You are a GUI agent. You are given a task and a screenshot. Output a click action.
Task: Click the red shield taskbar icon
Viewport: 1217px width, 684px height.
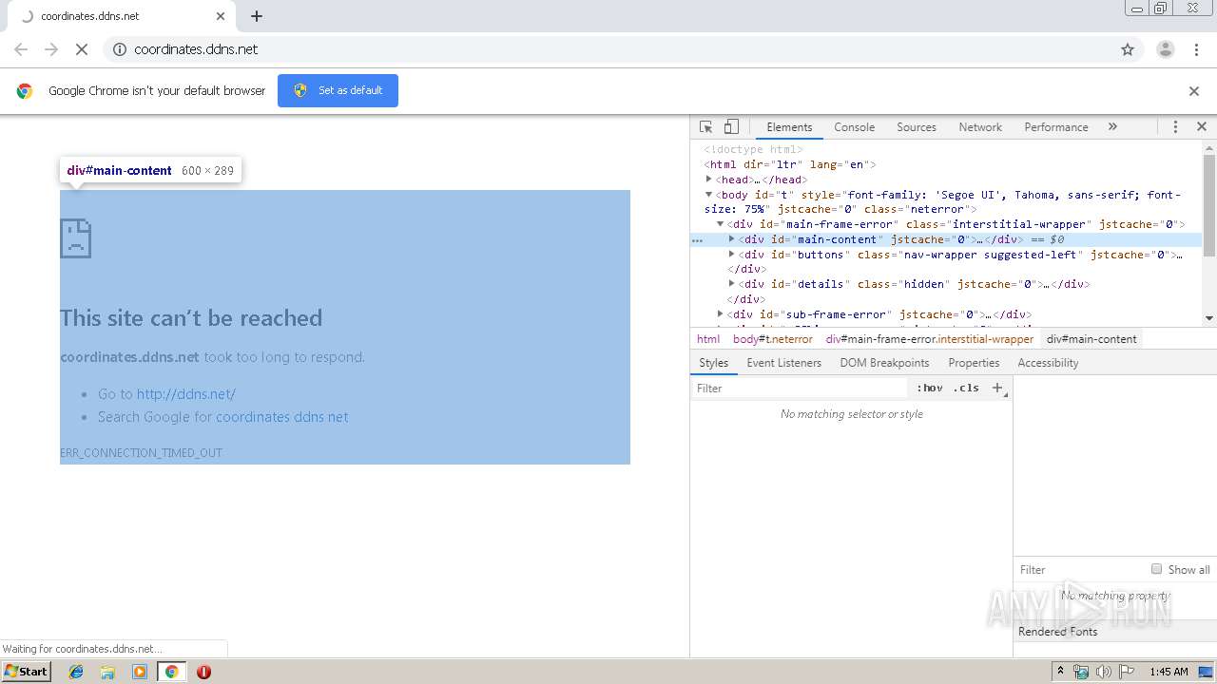(203, 672)
